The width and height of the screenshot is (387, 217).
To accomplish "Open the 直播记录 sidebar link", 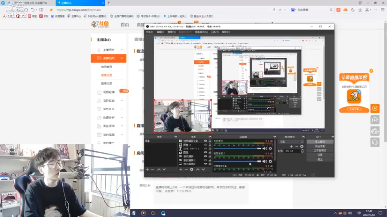I will pyautogui.click(x=106, y=83).
